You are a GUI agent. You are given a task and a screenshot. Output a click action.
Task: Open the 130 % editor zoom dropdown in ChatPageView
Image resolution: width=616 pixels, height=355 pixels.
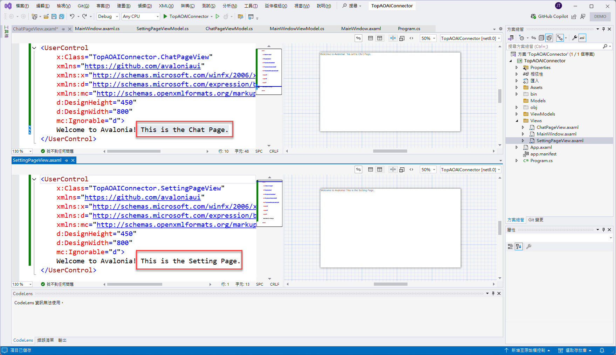pos(22,151)
